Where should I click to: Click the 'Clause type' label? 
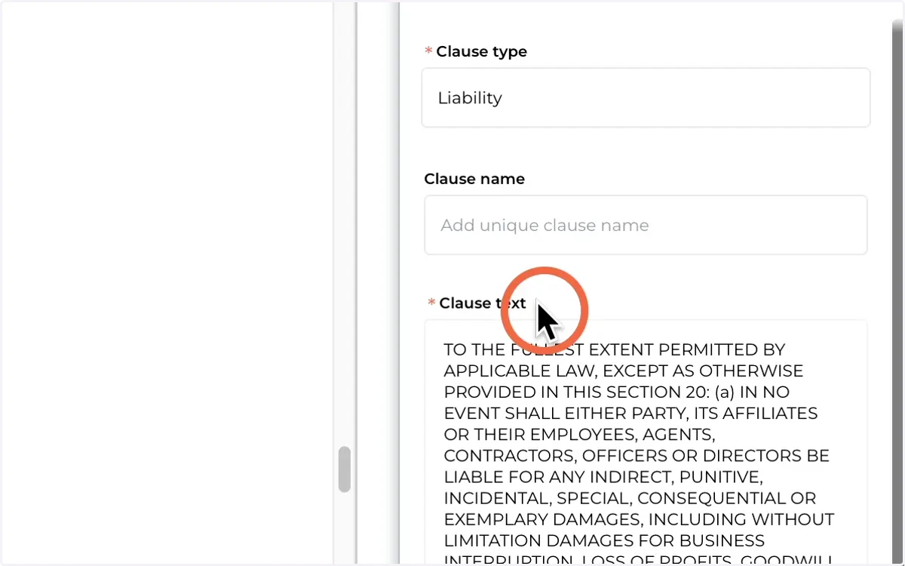[x=481, y=51]
